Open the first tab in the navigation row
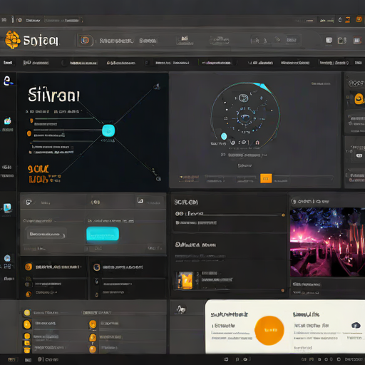The height and width of the screenshot is (365, 365). [x=8, y=63]
